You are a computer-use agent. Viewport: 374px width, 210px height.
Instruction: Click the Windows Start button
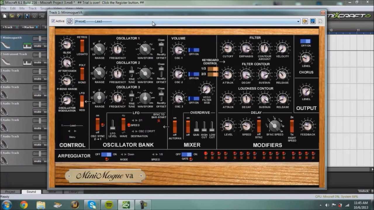tap(7, 205)
